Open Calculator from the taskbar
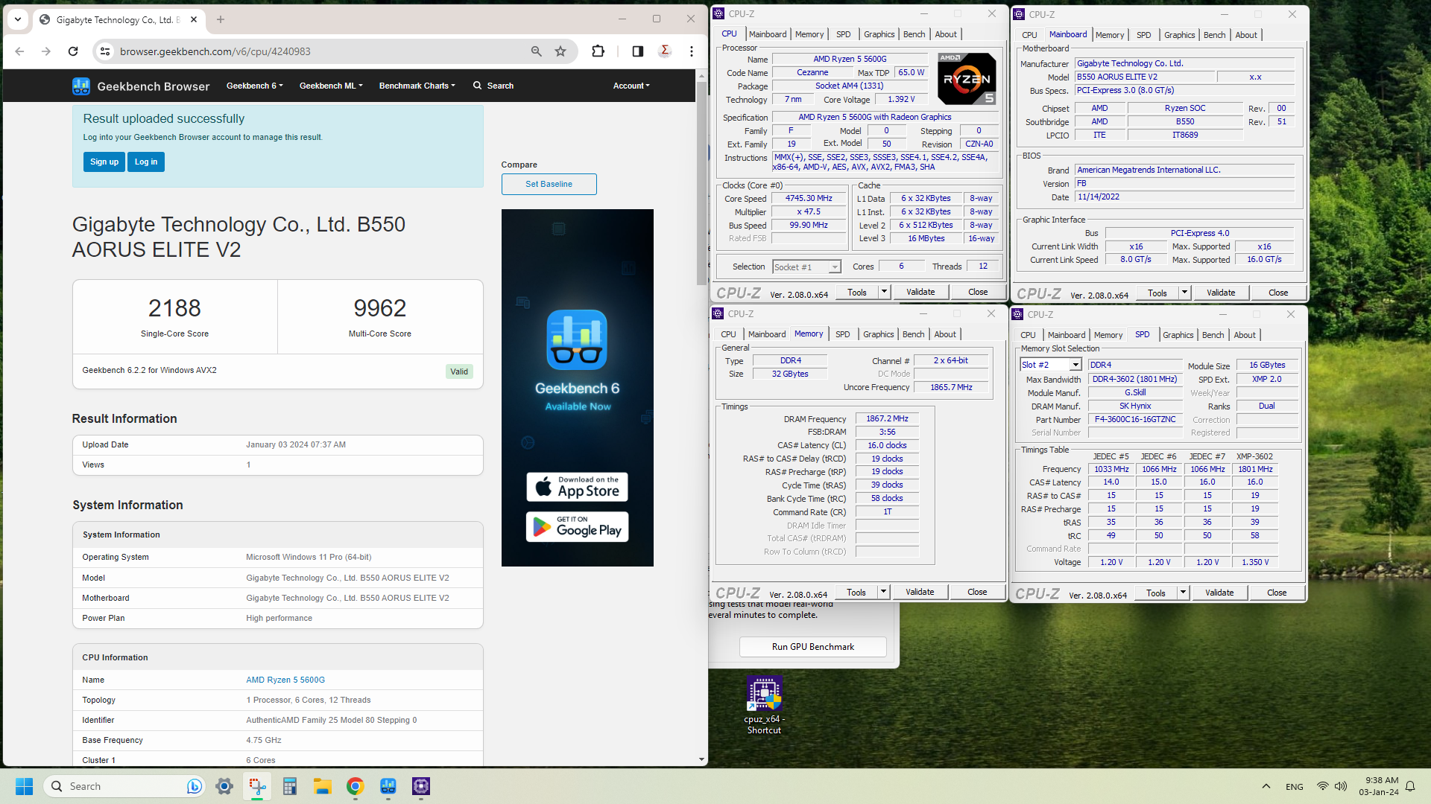 290,786
